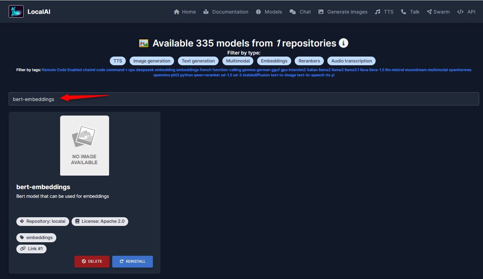Click the gguf tag link
483x279 pixels.
(x=276, y=70)
